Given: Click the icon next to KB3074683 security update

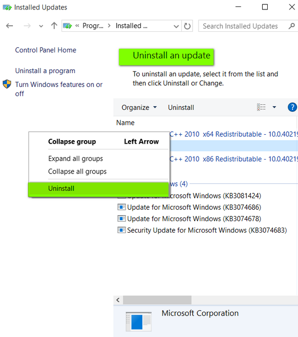Looking at the screenshot, I should pos(122,230).
